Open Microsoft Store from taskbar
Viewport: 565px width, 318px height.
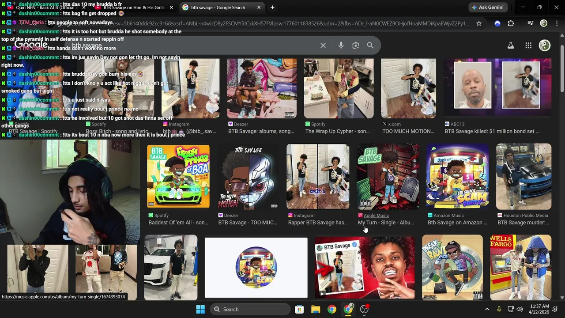tap(299, 309)
